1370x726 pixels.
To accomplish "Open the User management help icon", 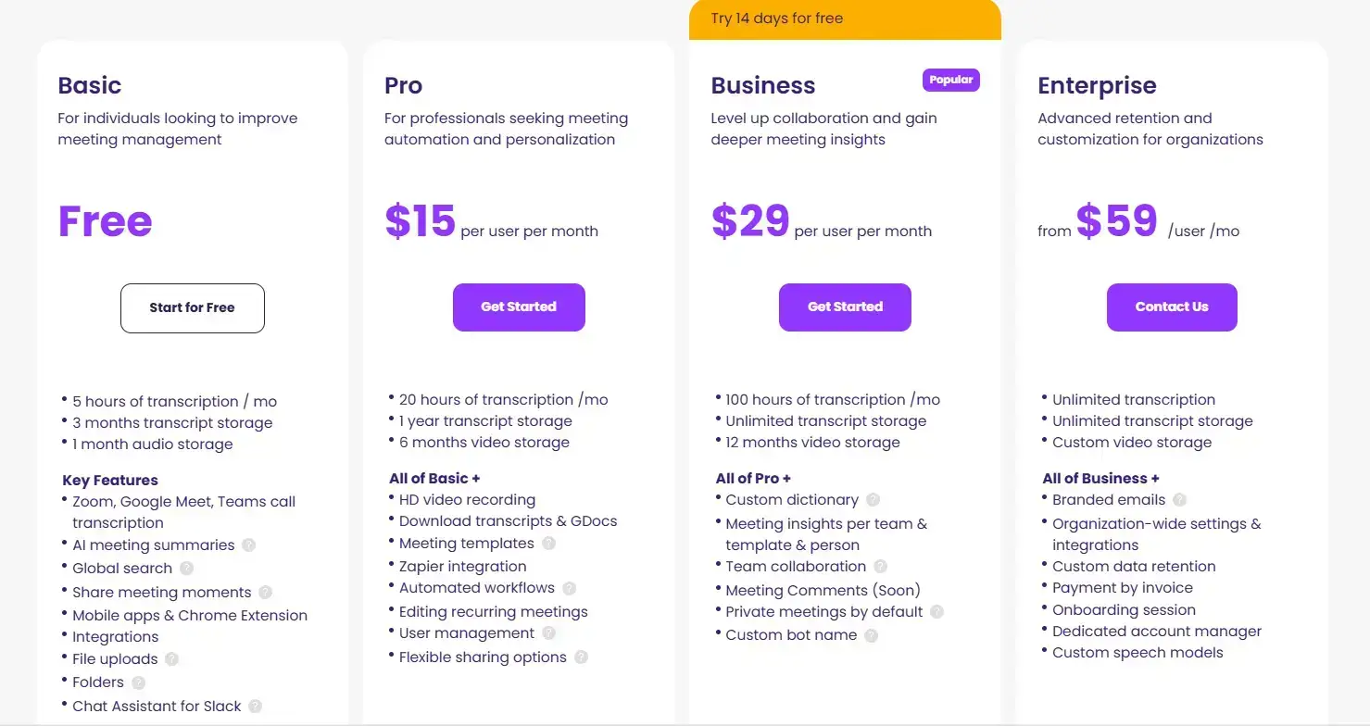I will click(548, 633).
